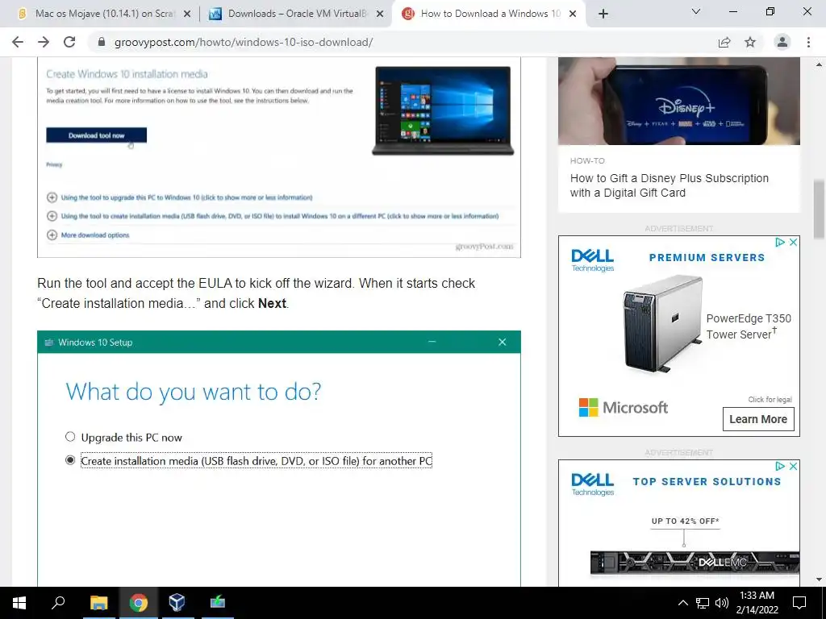Open the tab search chevron

[x=696, y=11]
